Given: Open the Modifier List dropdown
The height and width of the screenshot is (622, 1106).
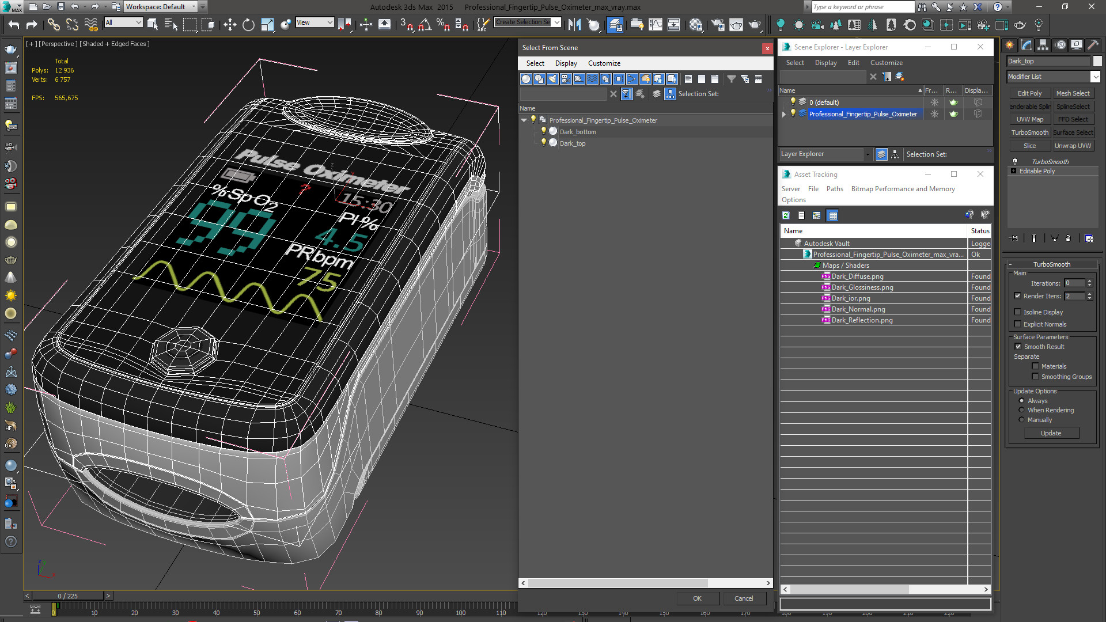Looking at the screenshot, I should [x=1095, y=77].
